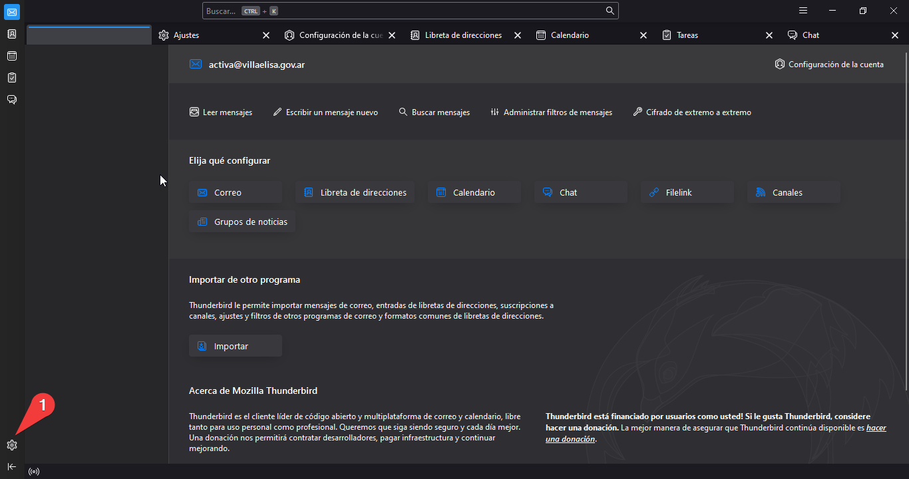Close the Calendario tab

(x=643, y=35)
